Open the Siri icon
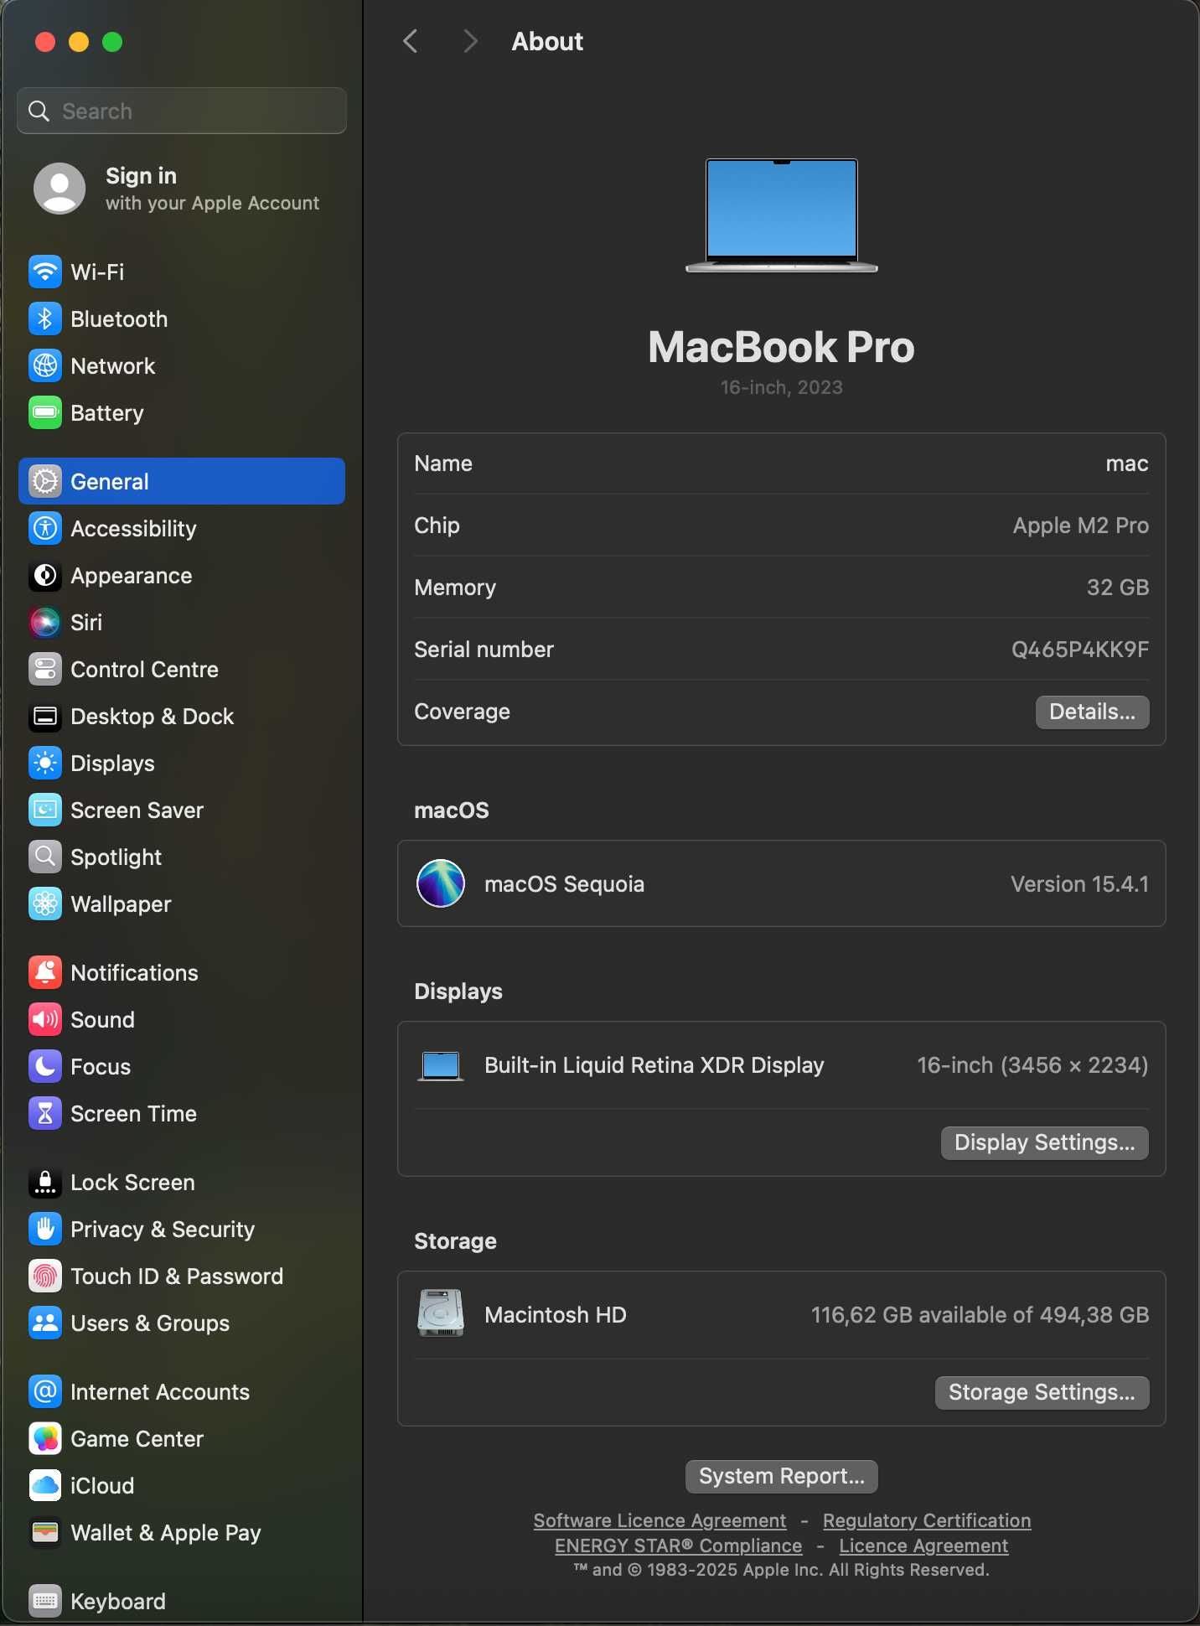 44,622
